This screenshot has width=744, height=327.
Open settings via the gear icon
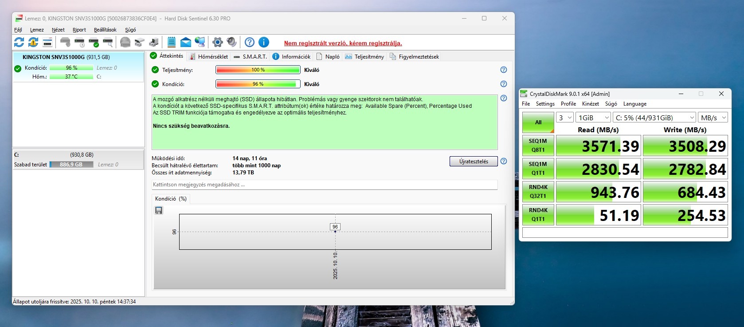217,42
